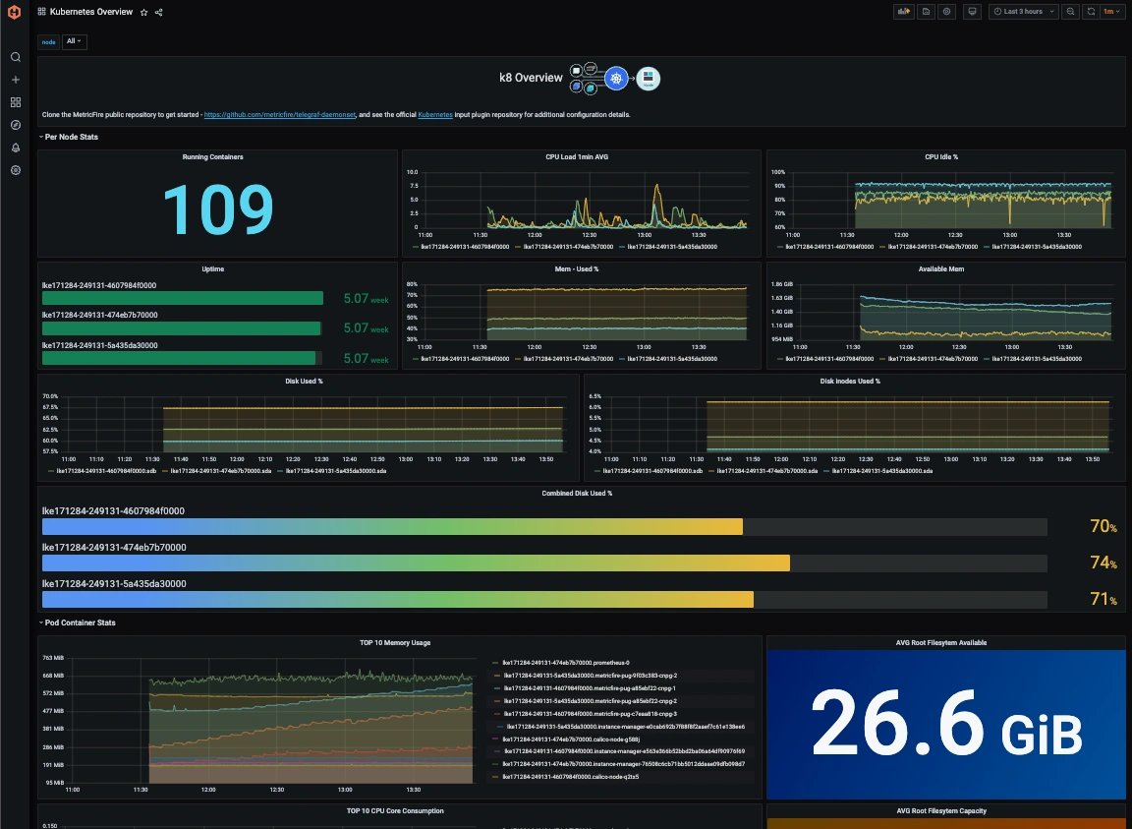The width and height of the screenshot is (1132, 829).
Task: Open the official Kubernetes plugin link
Action: (x=435, y=114)
